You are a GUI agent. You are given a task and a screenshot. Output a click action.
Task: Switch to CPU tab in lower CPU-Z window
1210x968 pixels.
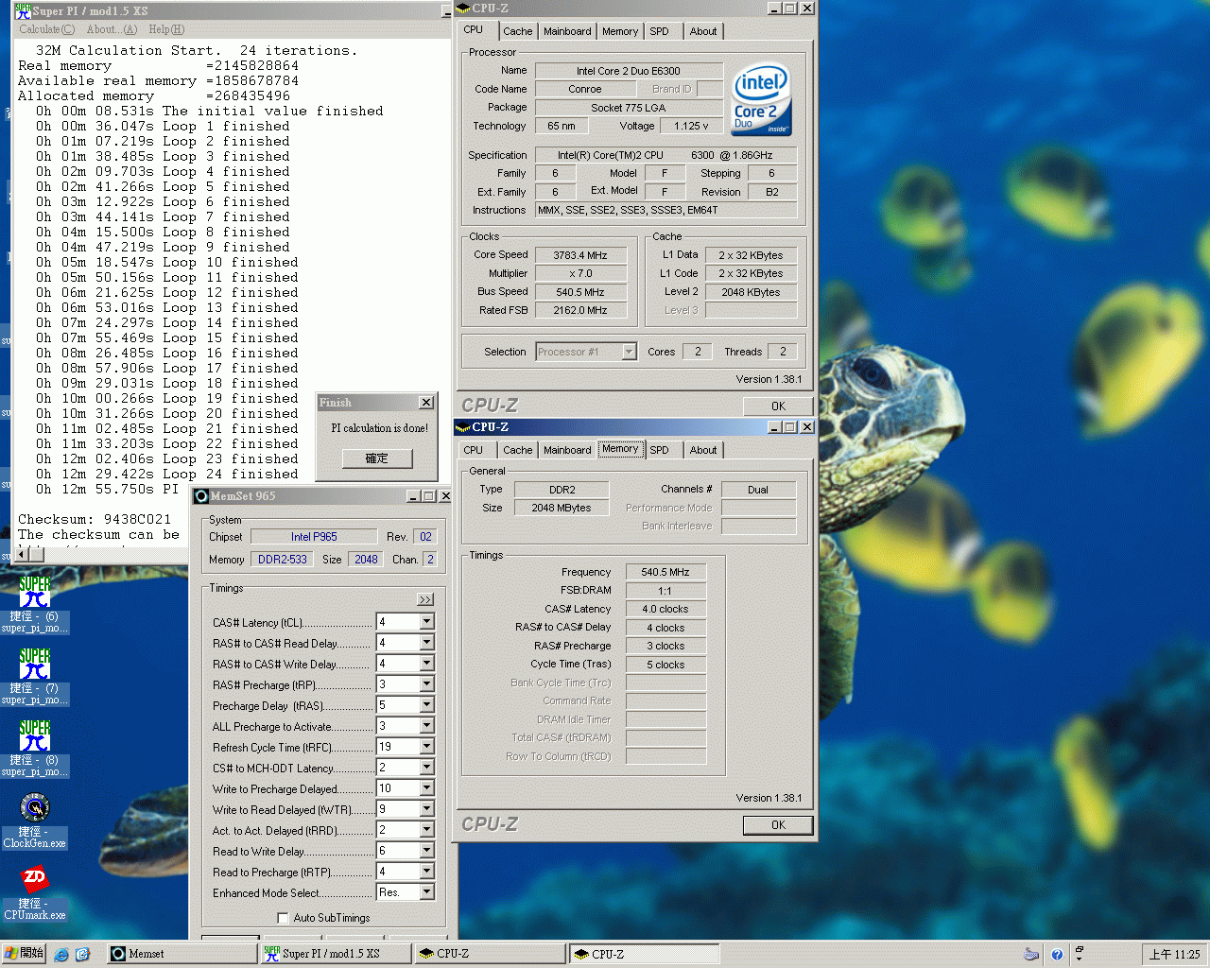[474, 450]
